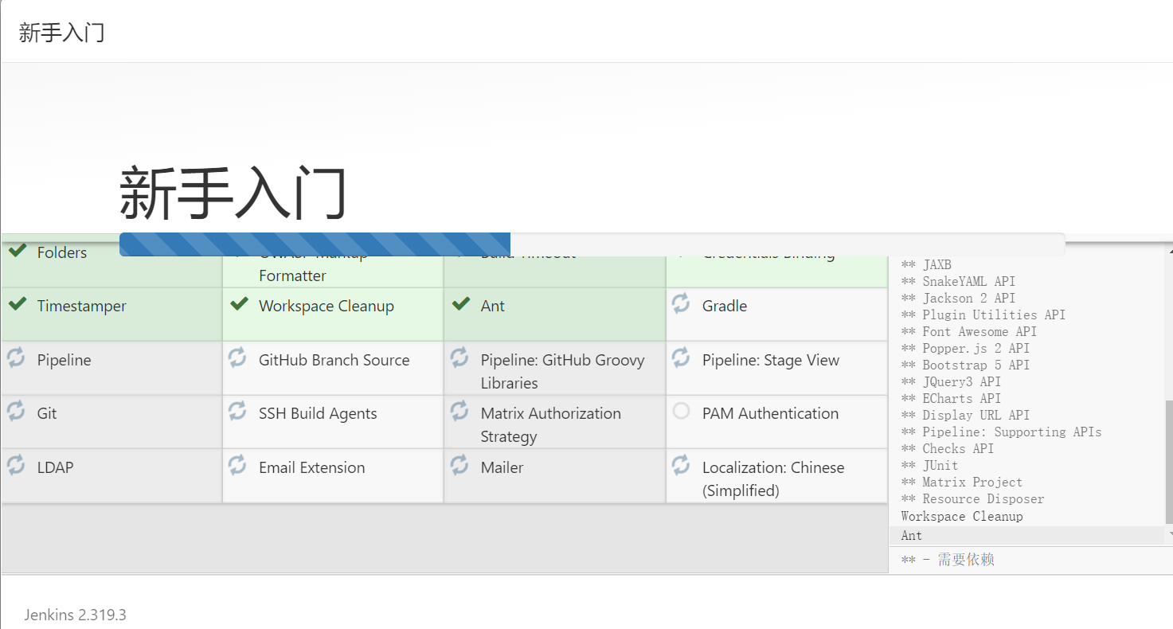Click Pipeline: GitHub Groovy Libraries text
Image resolution: width=1173 pixels, height=629 pixels.
tap(562, 371)
